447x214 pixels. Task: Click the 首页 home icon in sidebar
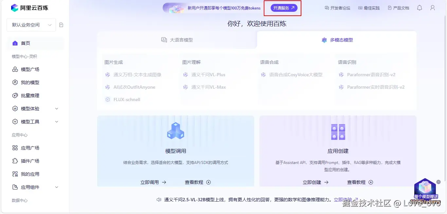15,43
